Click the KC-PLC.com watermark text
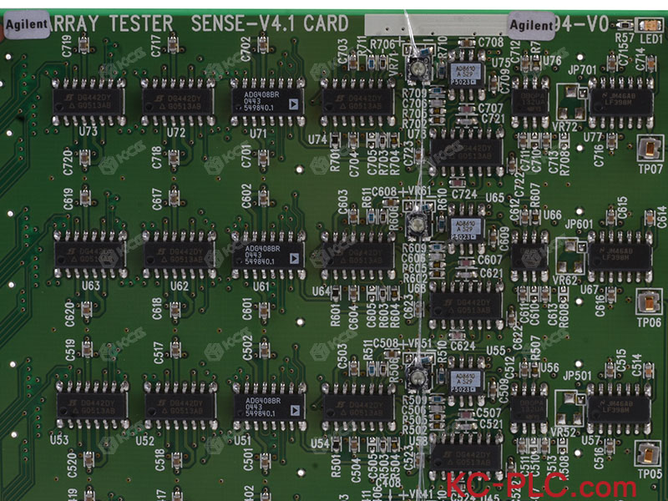This screenshot has height=501, width=668. (541, 486)
